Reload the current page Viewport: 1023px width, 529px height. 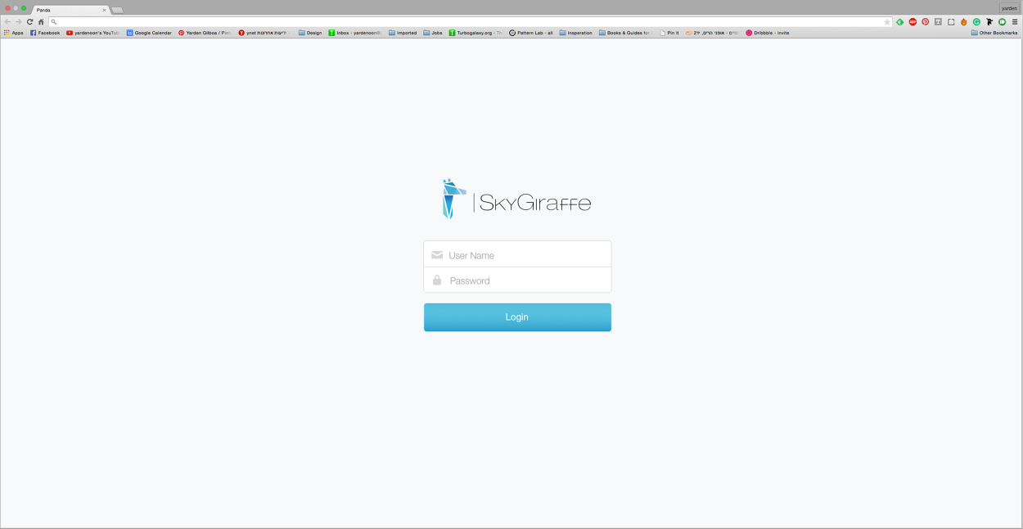pos(29,21)
